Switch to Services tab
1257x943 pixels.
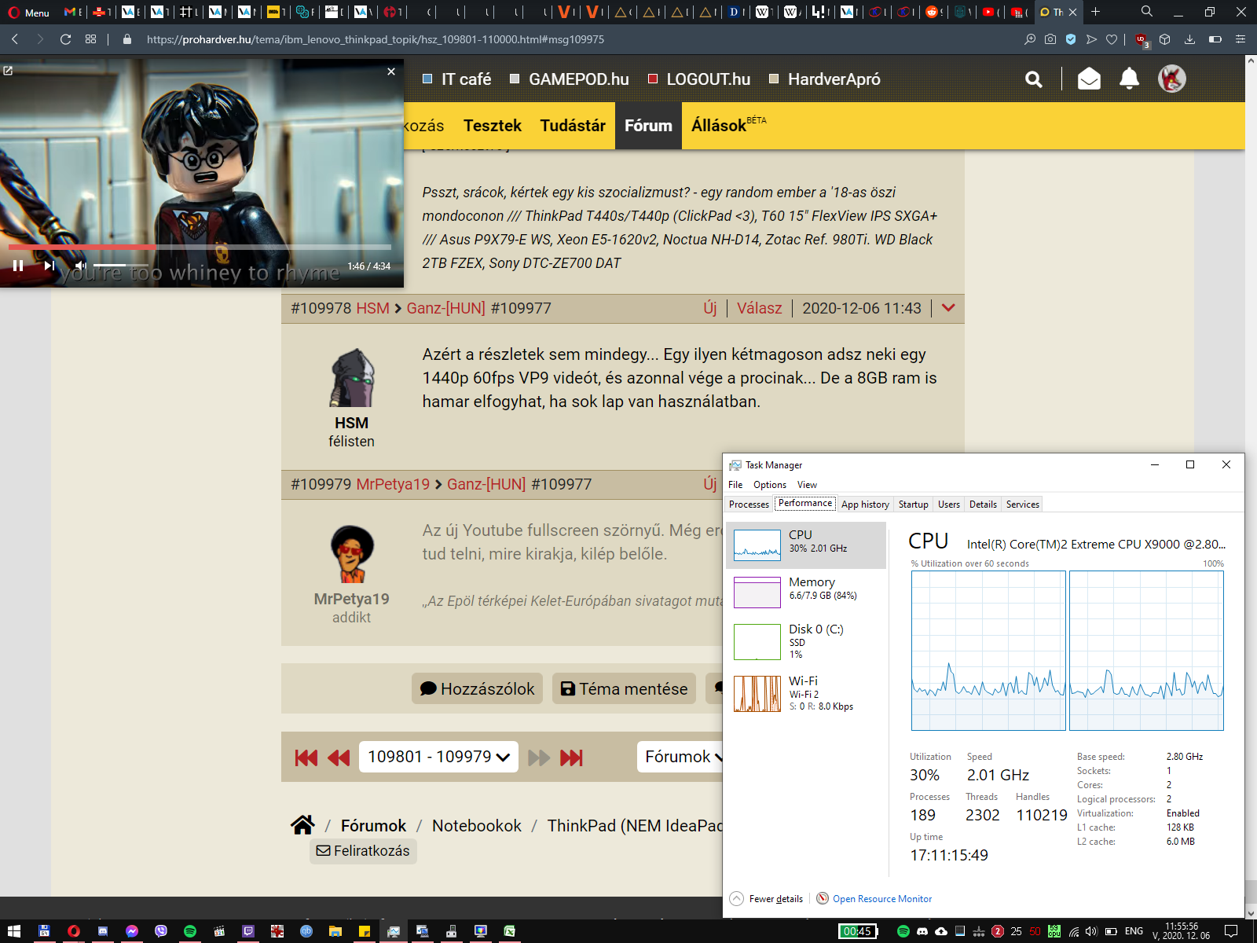point(1023,505)
